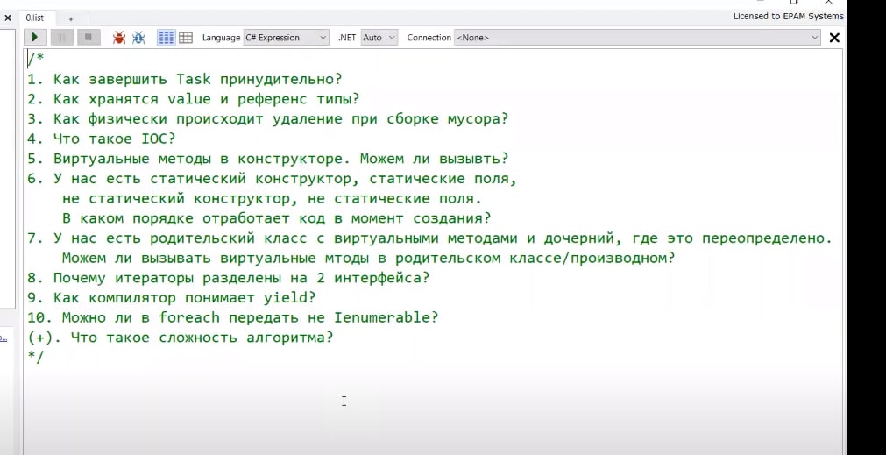Click the .NET label in toolbar
Screen dimensions: 886x455
click(x=347, y=38)
